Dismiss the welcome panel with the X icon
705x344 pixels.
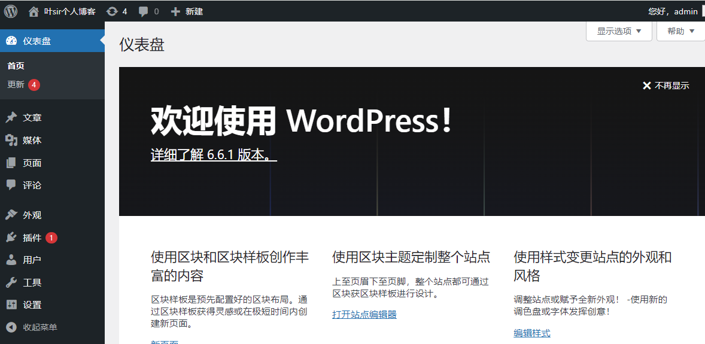[x=646, y=86]
